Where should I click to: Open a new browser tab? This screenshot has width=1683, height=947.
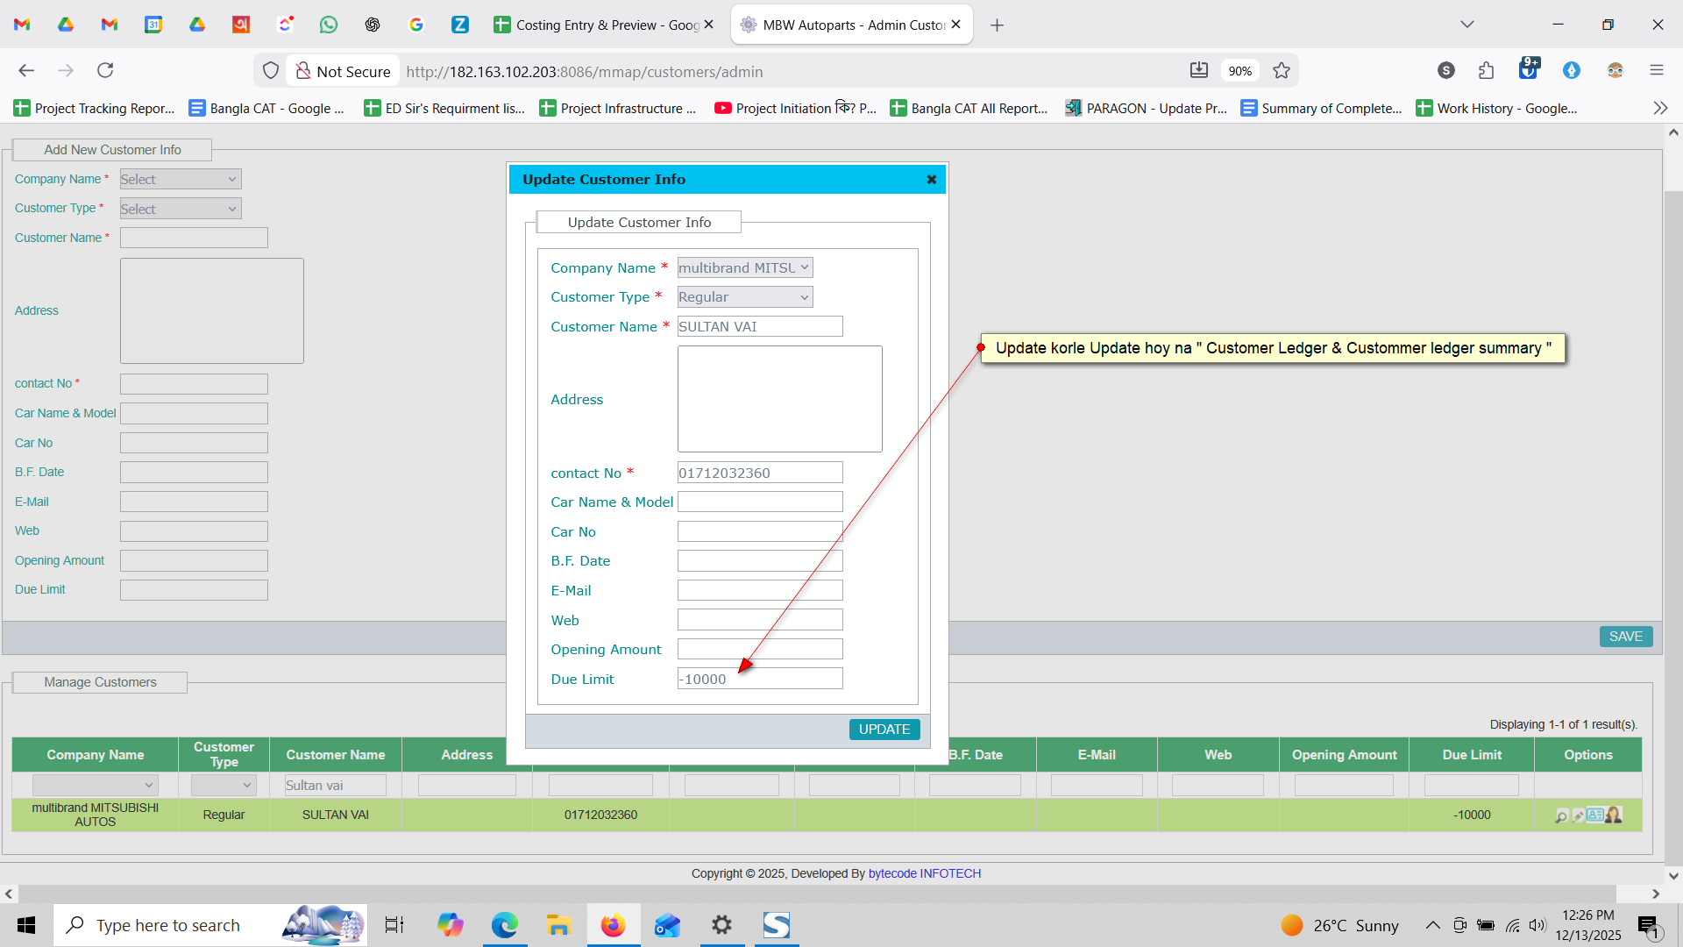(997, 25)
